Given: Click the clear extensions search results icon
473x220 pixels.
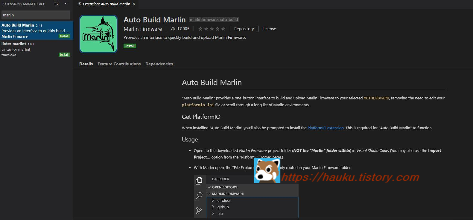Looking at the screenshot, I should tap(56, 4).
